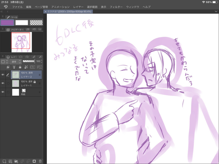The image size is (219, 164).
Task: Switch to the layer search palette tab
Action: 21,57
